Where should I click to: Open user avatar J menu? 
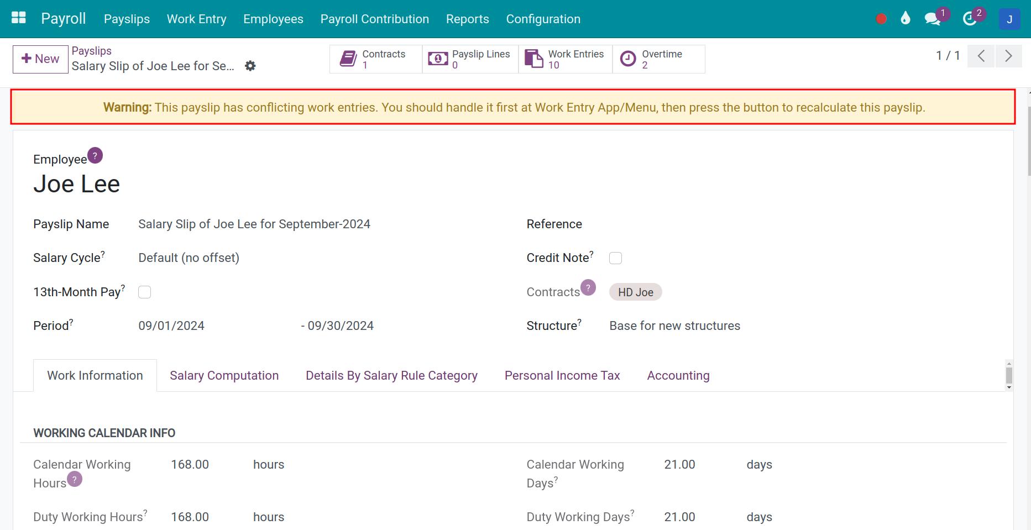pos(1009,19)
